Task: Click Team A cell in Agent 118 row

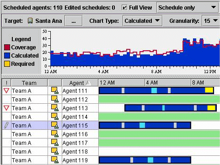Action: coord(29,152)
